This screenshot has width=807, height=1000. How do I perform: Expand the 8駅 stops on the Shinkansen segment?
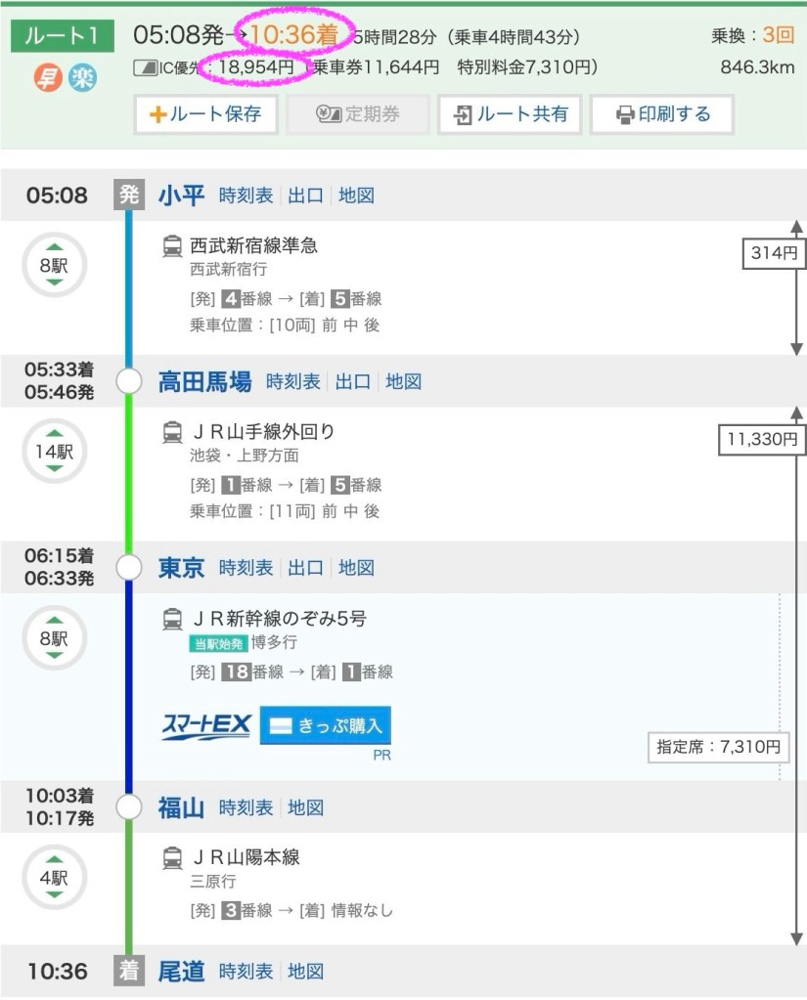pyautogui.click(x=55, y=637)
